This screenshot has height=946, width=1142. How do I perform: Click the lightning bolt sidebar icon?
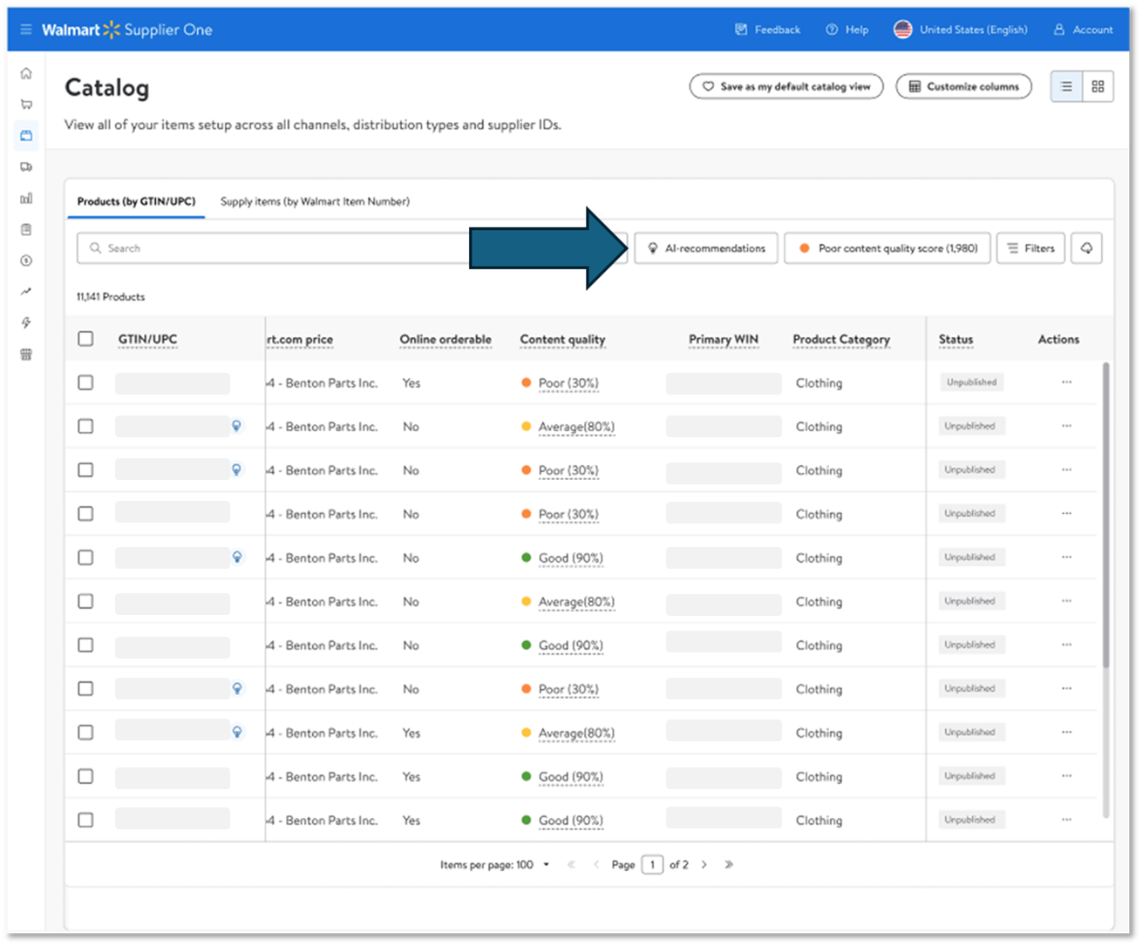(26, 323)
